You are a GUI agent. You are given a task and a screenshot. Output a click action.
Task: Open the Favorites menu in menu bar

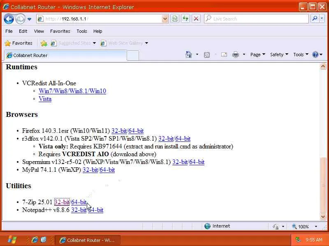pyautogui.click(x=60, y=31)
